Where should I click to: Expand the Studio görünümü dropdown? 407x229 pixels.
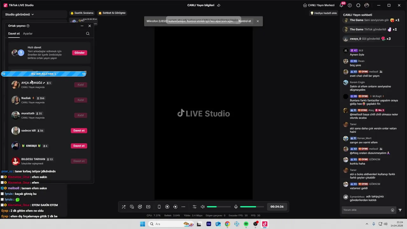[x=19, y=14]
